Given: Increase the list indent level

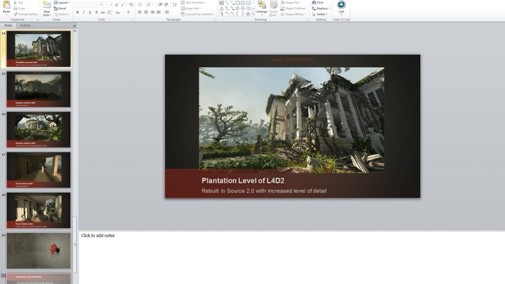Looking at the screenshot, I should (166, 5).
